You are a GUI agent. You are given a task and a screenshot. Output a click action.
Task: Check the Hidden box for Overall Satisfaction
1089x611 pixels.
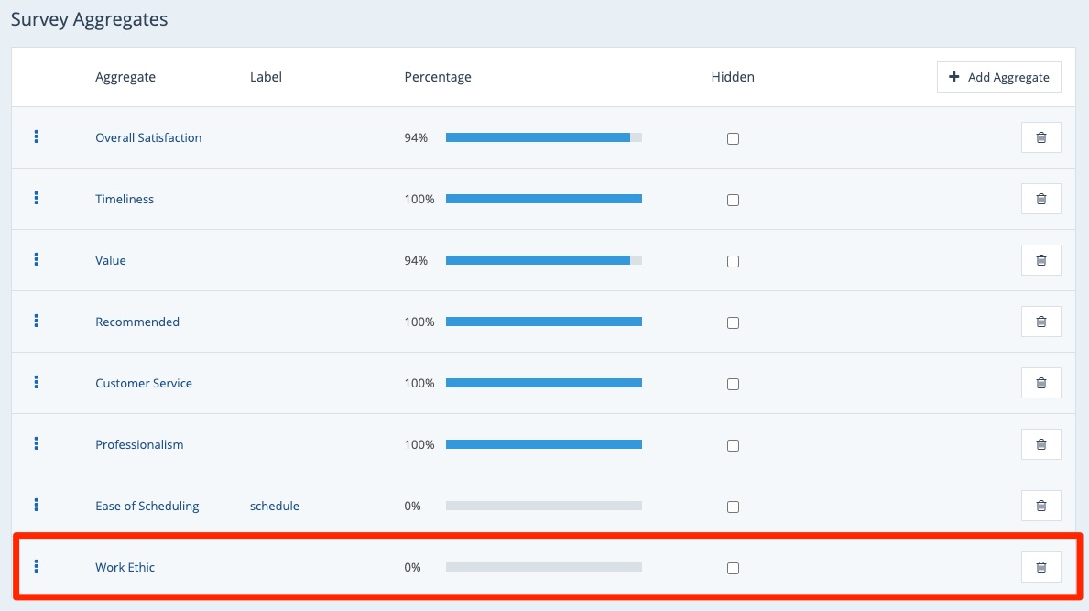(733, 139)
